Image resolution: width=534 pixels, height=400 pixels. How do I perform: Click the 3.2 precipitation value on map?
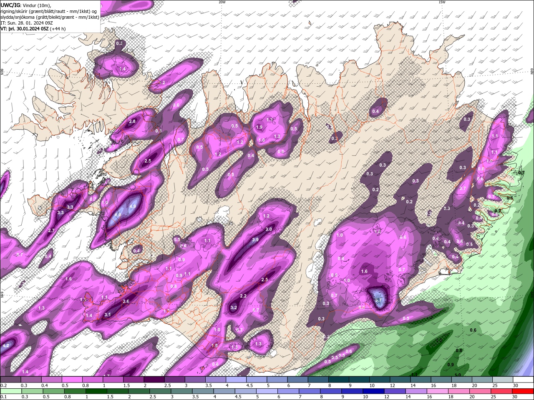click(x=234, y=307)
